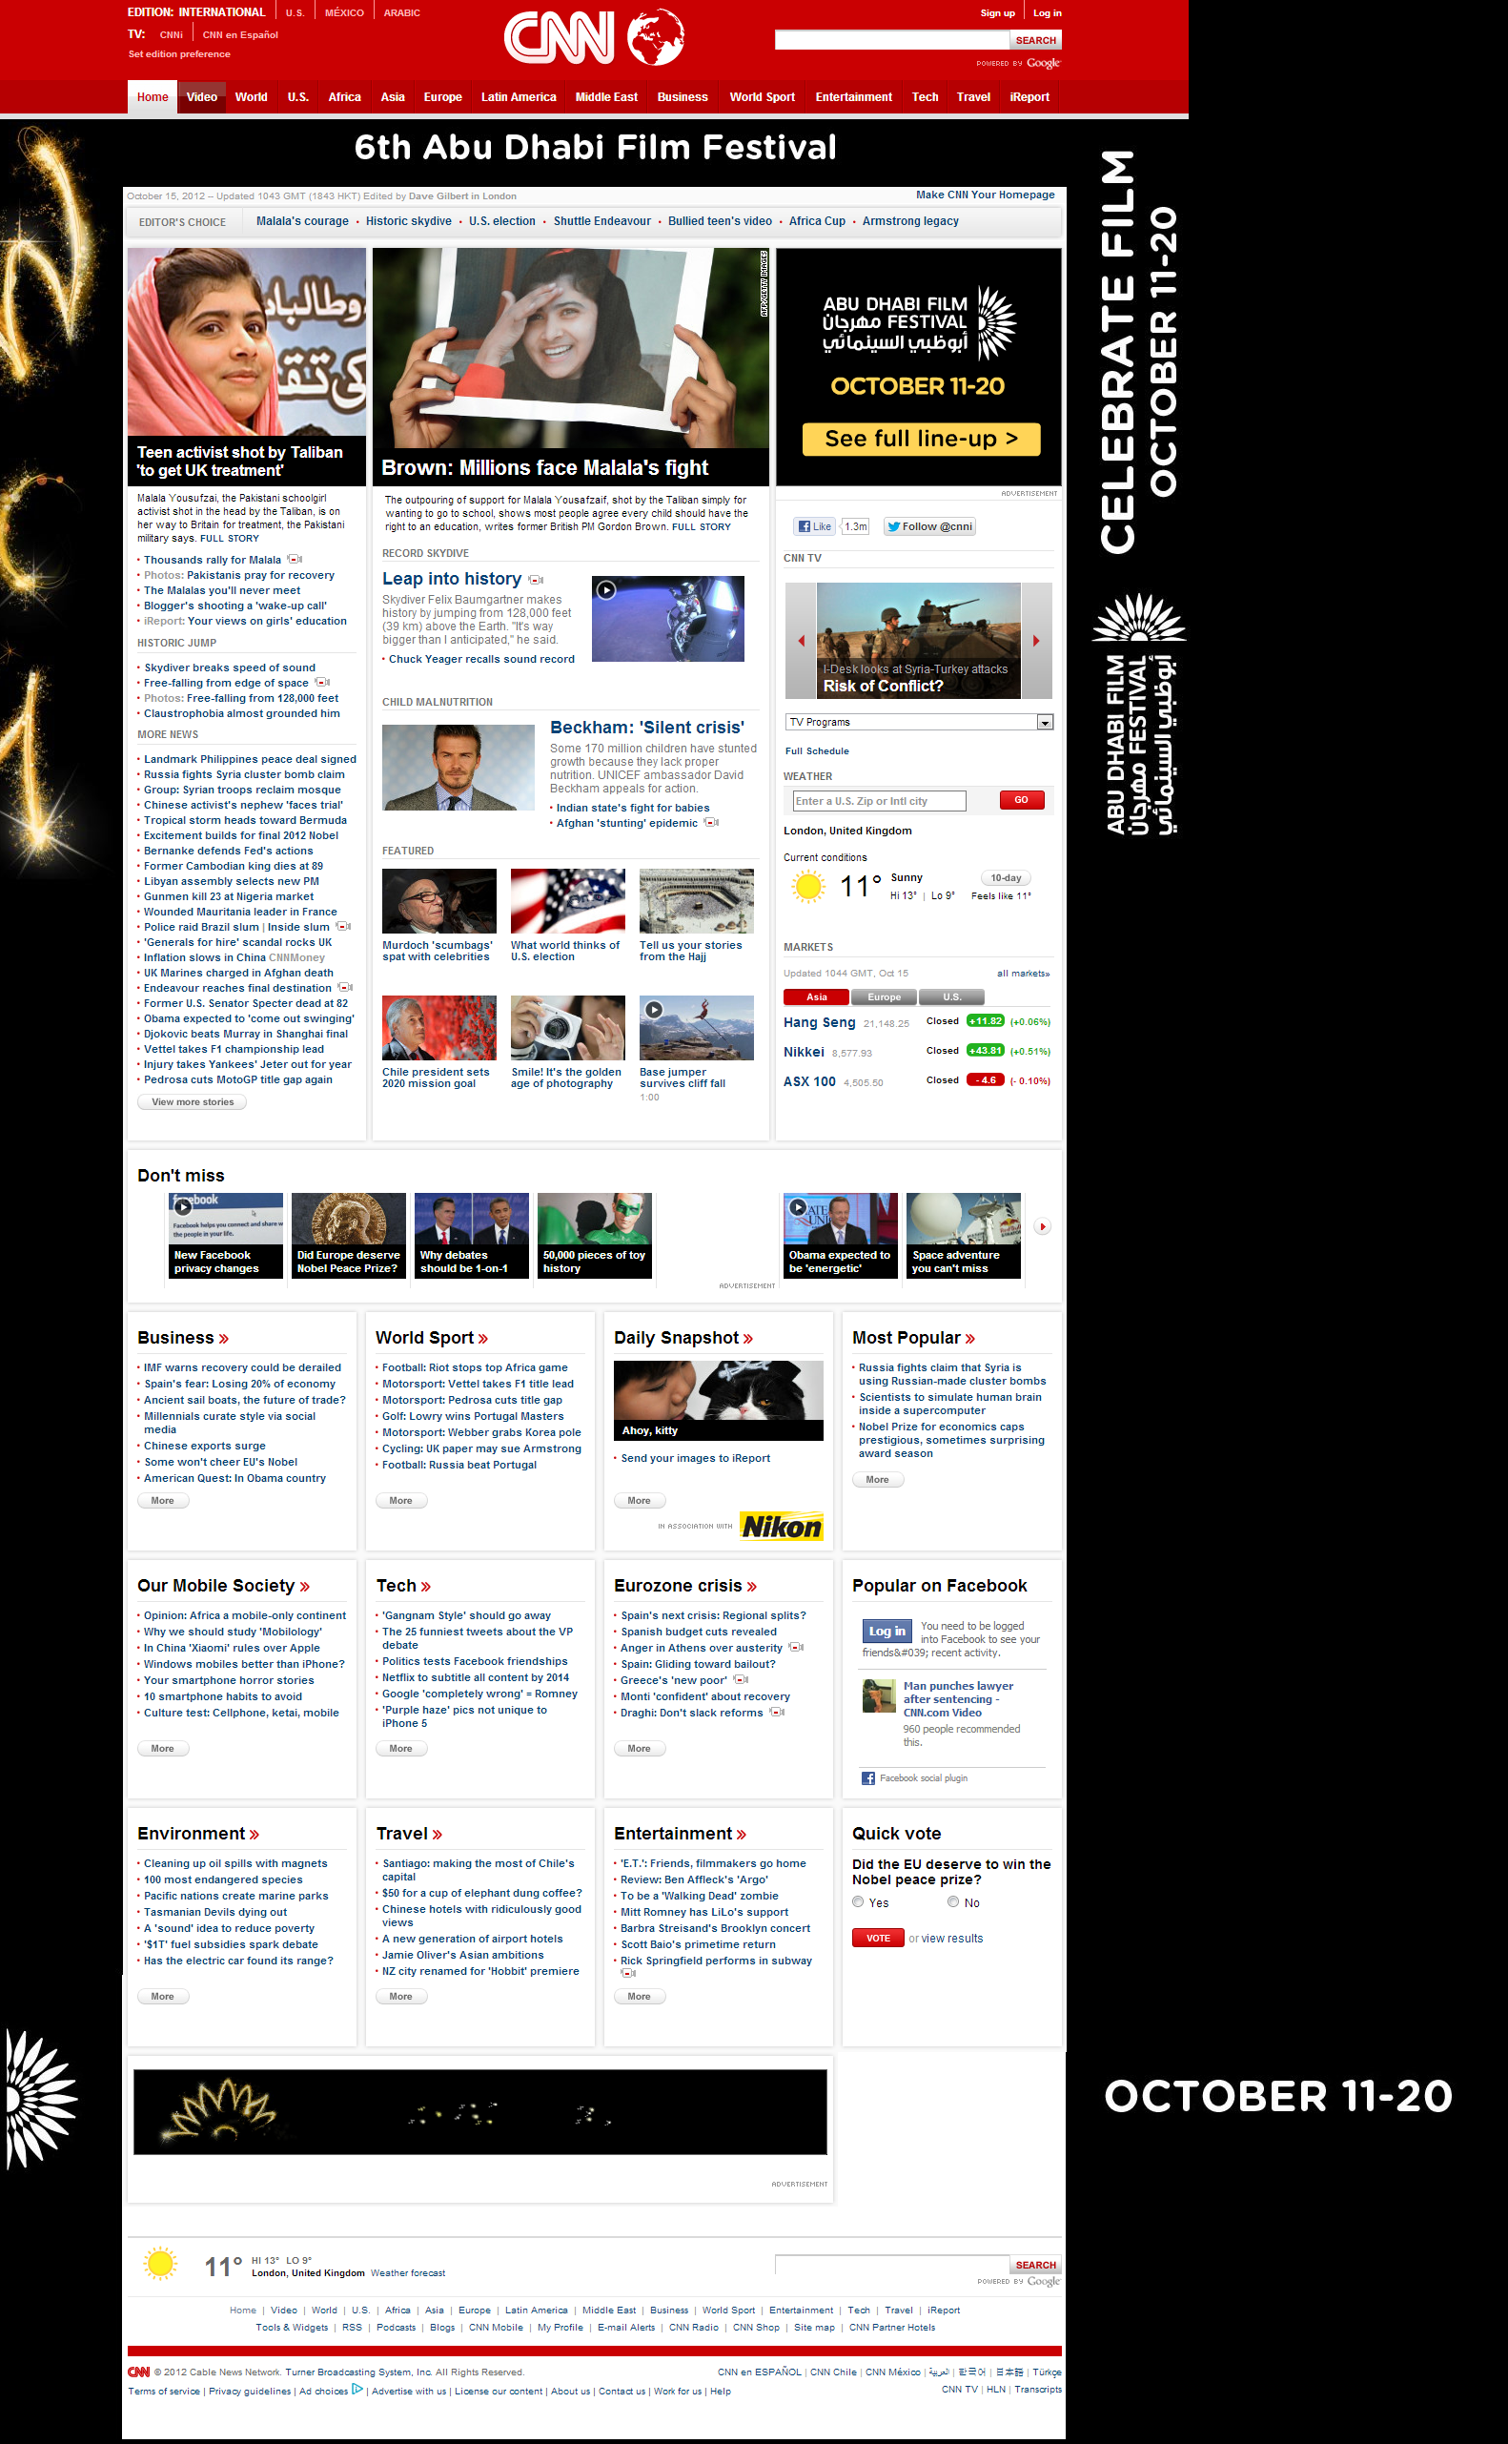
Task: Click the Facebook Log in button
Action: pyautogui.click(x=886, y=1631)
